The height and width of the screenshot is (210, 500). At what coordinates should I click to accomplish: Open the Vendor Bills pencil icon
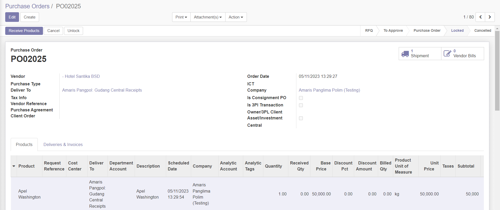447,54
